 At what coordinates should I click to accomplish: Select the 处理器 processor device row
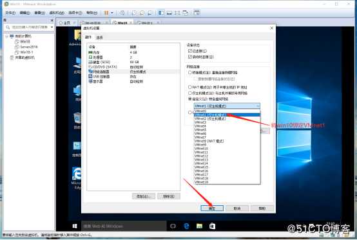133,57
